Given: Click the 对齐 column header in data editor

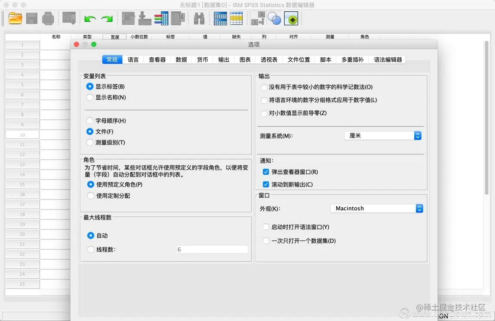Looking at the screenshot, I should (294, 36).
